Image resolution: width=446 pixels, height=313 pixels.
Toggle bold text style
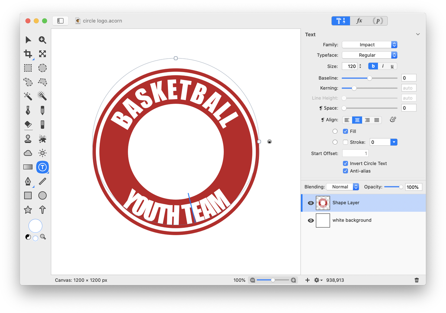pos(373,66)
